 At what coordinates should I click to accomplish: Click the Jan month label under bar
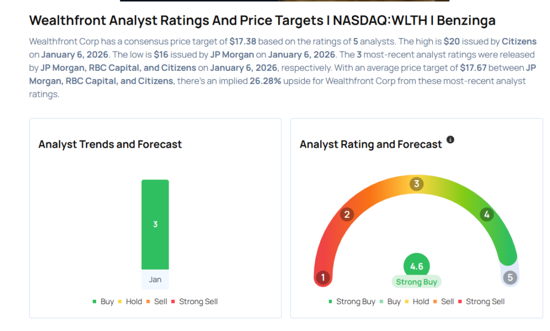[155, 279]
